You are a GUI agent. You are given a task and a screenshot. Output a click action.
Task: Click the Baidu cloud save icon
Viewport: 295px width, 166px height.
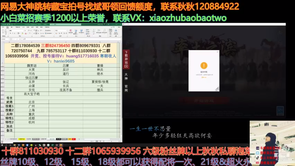coord(116,31)
